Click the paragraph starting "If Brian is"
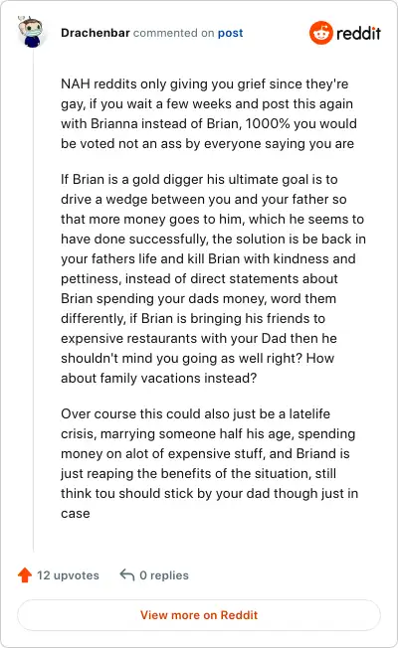This screenshot has height=648, width=398. tap(213, 278)
